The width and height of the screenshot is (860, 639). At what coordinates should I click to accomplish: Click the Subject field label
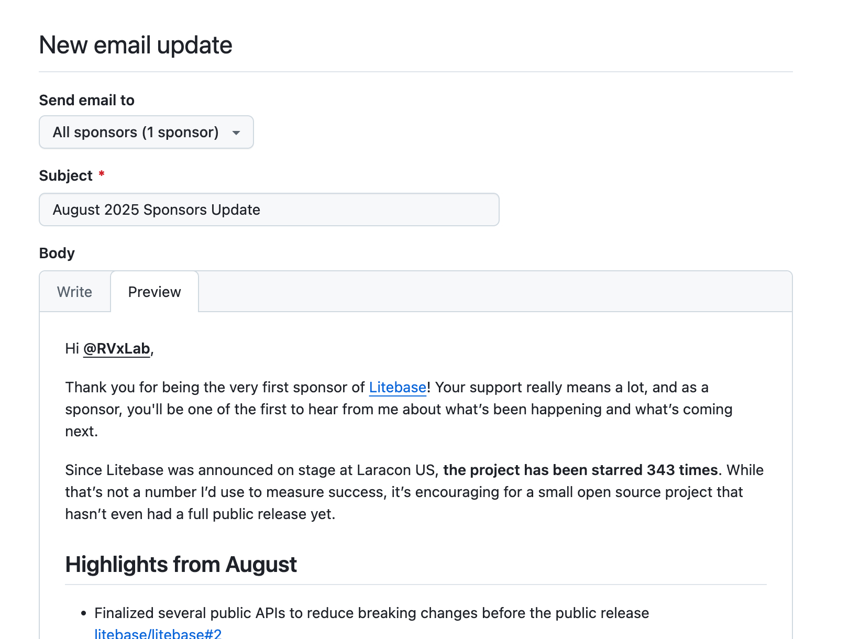coord(65,175)
